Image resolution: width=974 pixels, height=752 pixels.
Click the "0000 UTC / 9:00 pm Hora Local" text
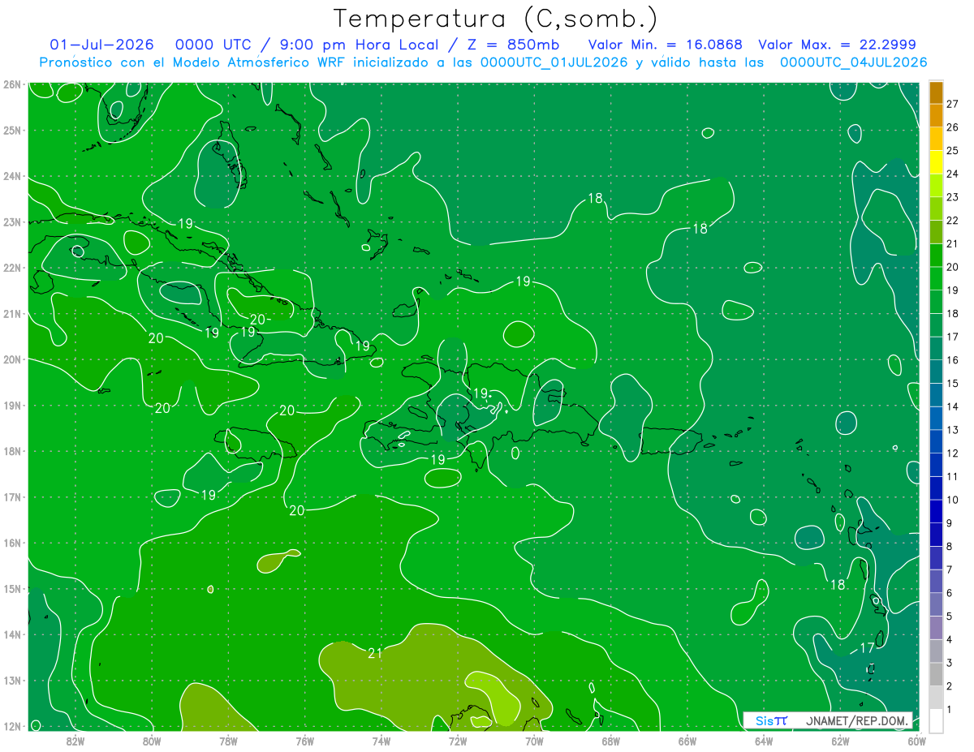click(x=318, y=45)
